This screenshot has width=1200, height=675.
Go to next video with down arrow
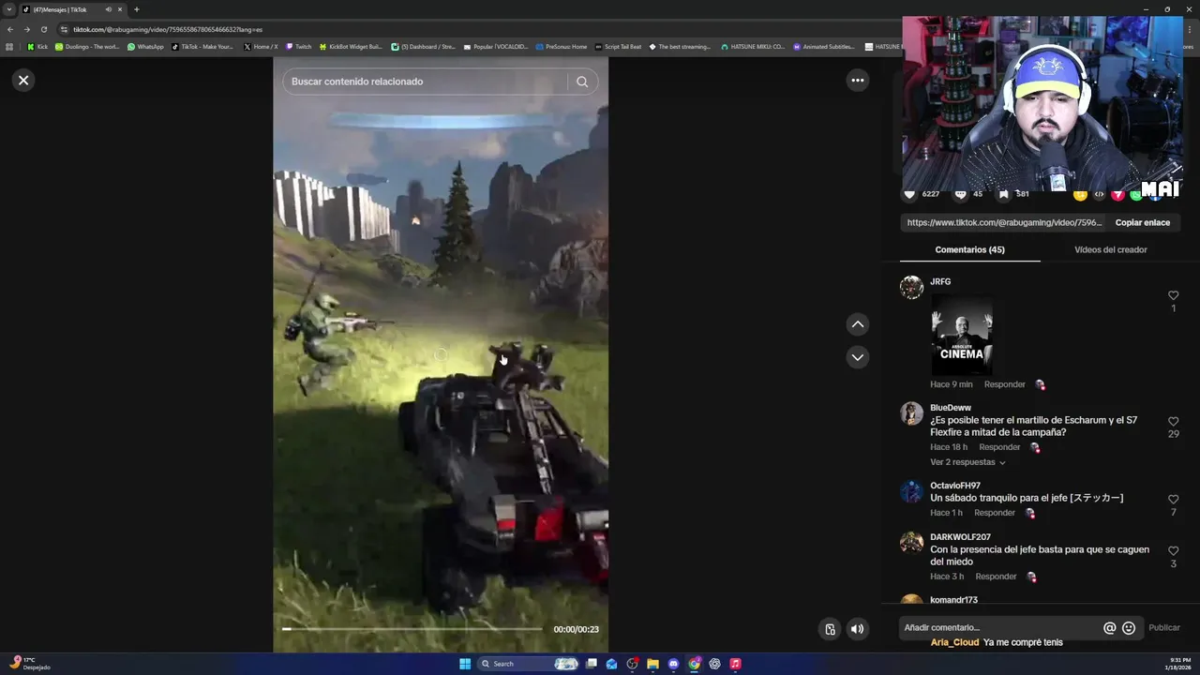pos(857,357)
